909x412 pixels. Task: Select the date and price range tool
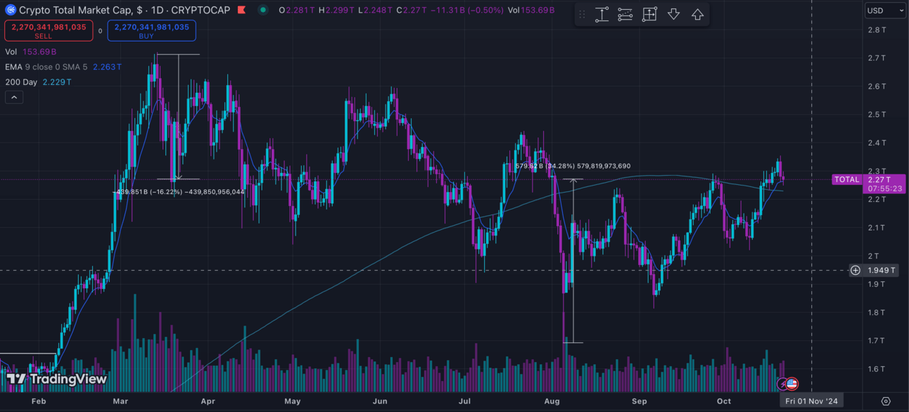coord(649,14)
